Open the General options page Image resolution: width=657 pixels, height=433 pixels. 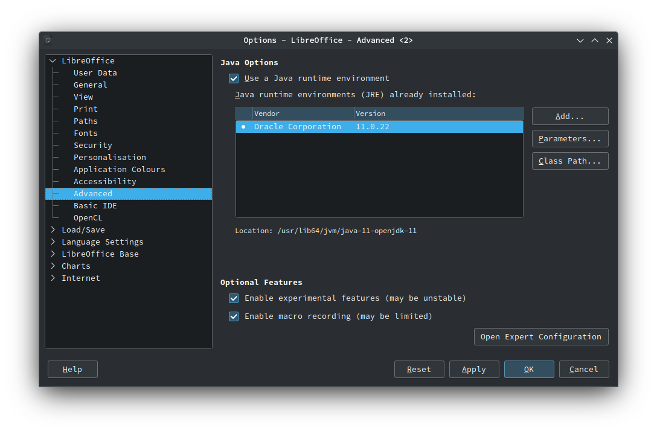tap(90, 85)
